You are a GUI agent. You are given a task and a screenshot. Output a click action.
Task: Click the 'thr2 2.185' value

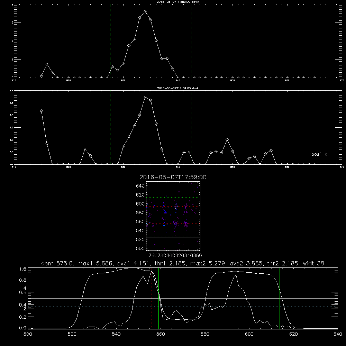pos(283,263)
